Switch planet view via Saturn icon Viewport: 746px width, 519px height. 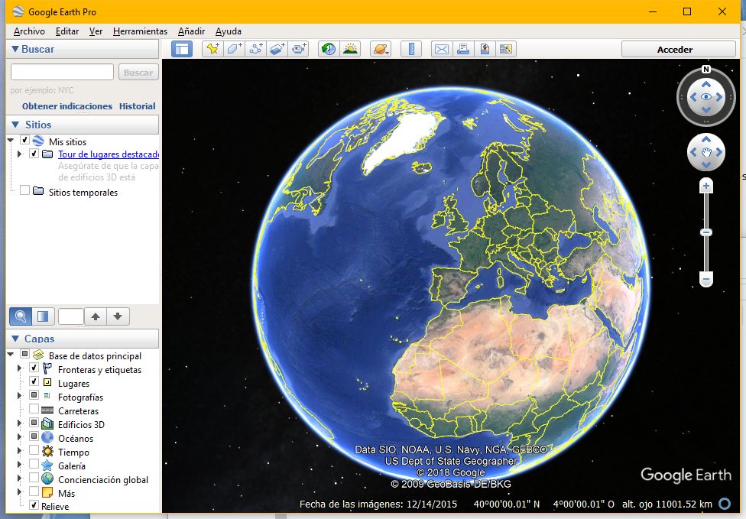pos(381,49)
